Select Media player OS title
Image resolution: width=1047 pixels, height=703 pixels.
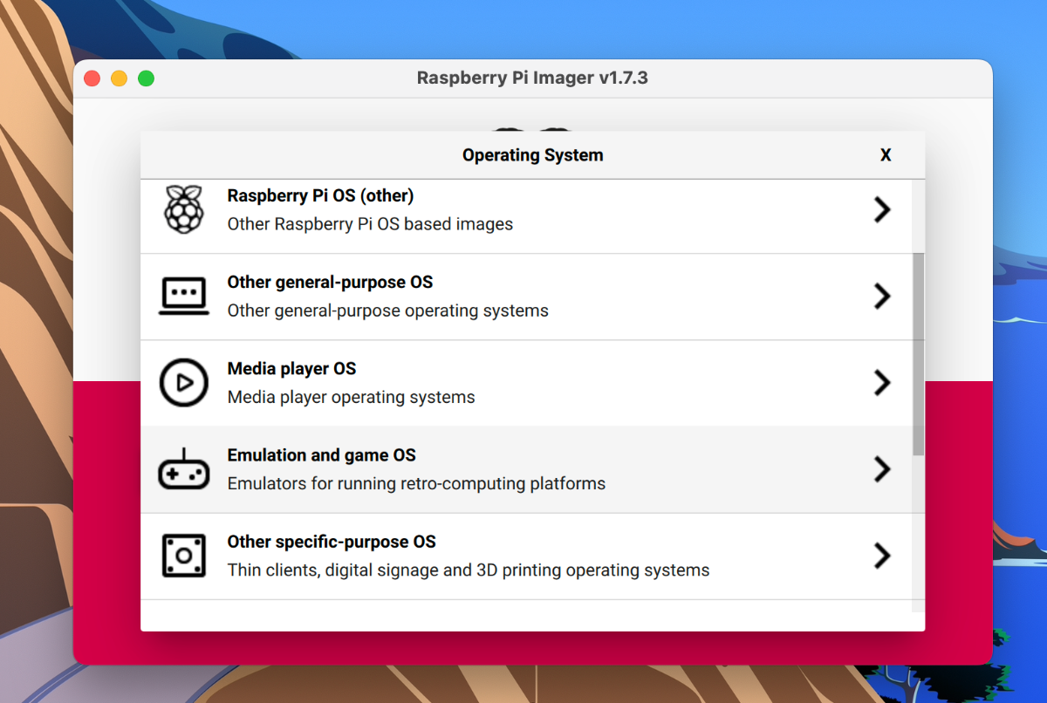pyautogui.click(x=291, y=368)
